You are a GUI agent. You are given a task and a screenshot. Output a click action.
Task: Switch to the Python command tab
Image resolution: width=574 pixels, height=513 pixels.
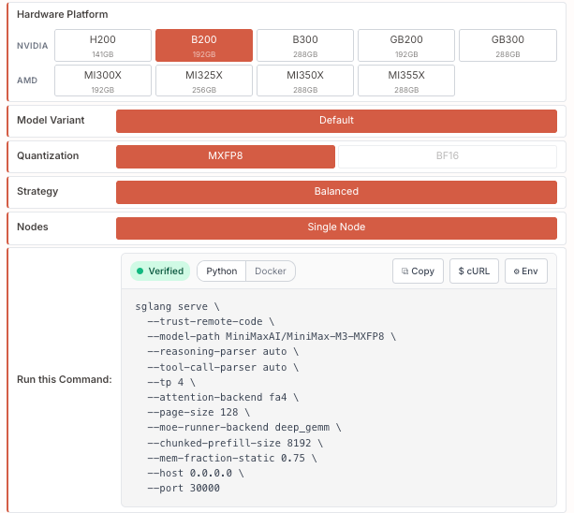[222, 271]
